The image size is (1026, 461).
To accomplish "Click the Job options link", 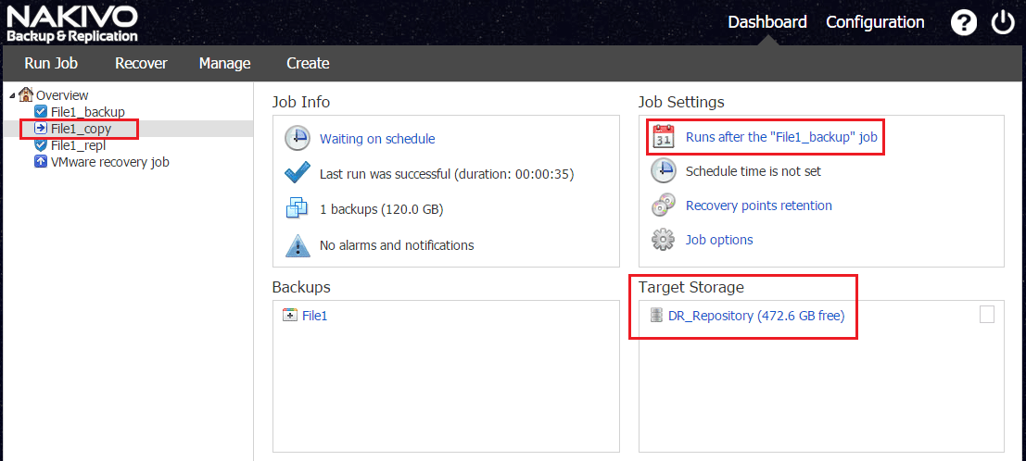I will pos(718,240).
